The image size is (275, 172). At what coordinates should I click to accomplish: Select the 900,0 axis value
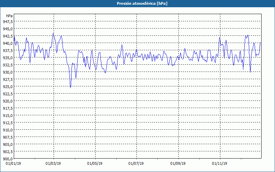coord(8,159)
